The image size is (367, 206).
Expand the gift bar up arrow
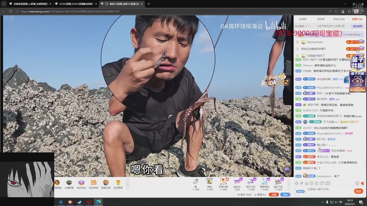289,184
